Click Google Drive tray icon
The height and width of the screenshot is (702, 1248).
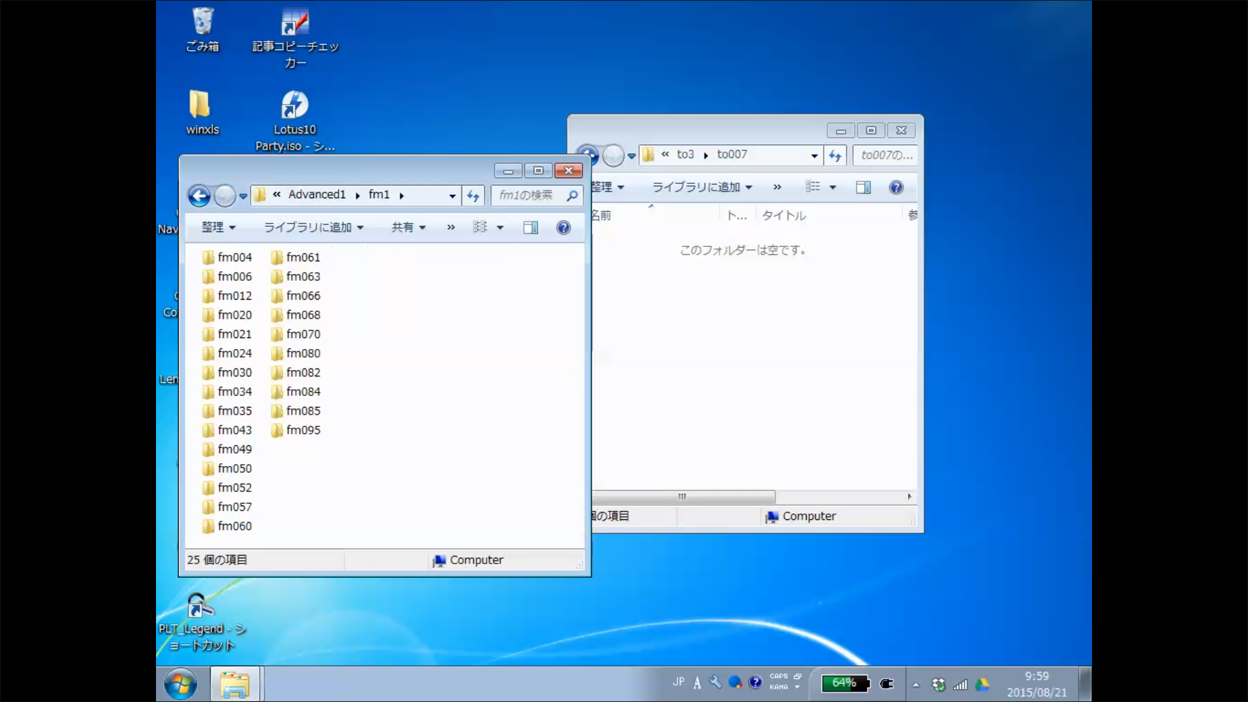click(982, 684)
